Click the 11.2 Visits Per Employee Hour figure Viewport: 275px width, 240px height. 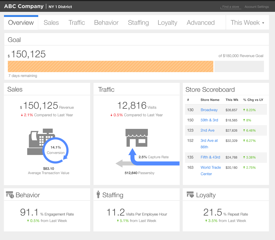click(137, 212)
